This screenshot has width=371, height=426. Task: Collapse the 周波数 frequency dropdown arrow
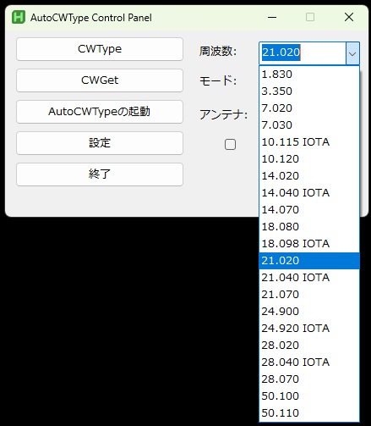pos(352,53)
